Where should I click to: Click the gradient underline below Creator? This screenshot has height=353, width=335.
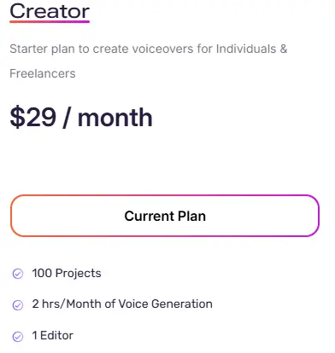(50, 21)
